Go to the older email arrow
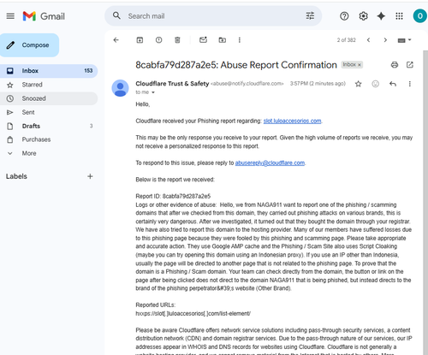 (x=385, y=40)
